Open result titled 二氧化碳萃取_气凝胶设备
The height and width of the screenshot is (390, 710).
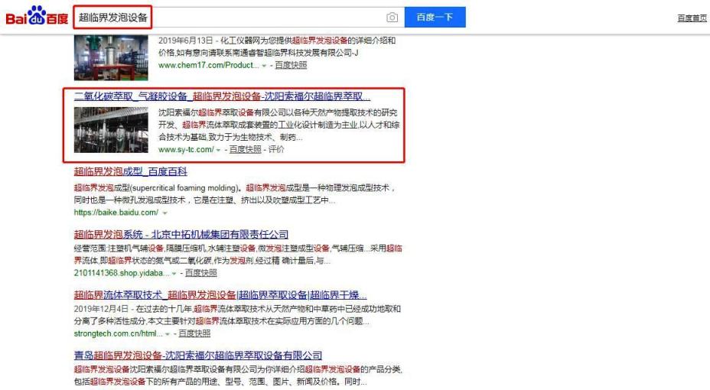tap(222, 96)
